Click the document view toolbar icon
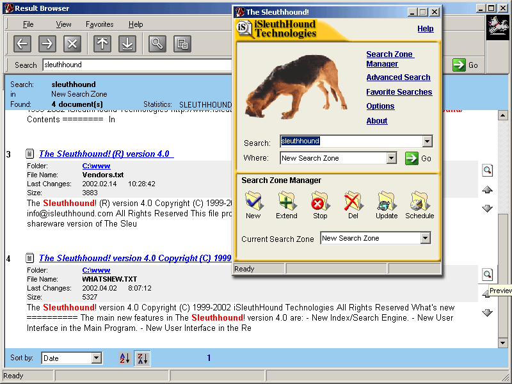The height and width of the screenshot is (384, 512). click(182, 44)
